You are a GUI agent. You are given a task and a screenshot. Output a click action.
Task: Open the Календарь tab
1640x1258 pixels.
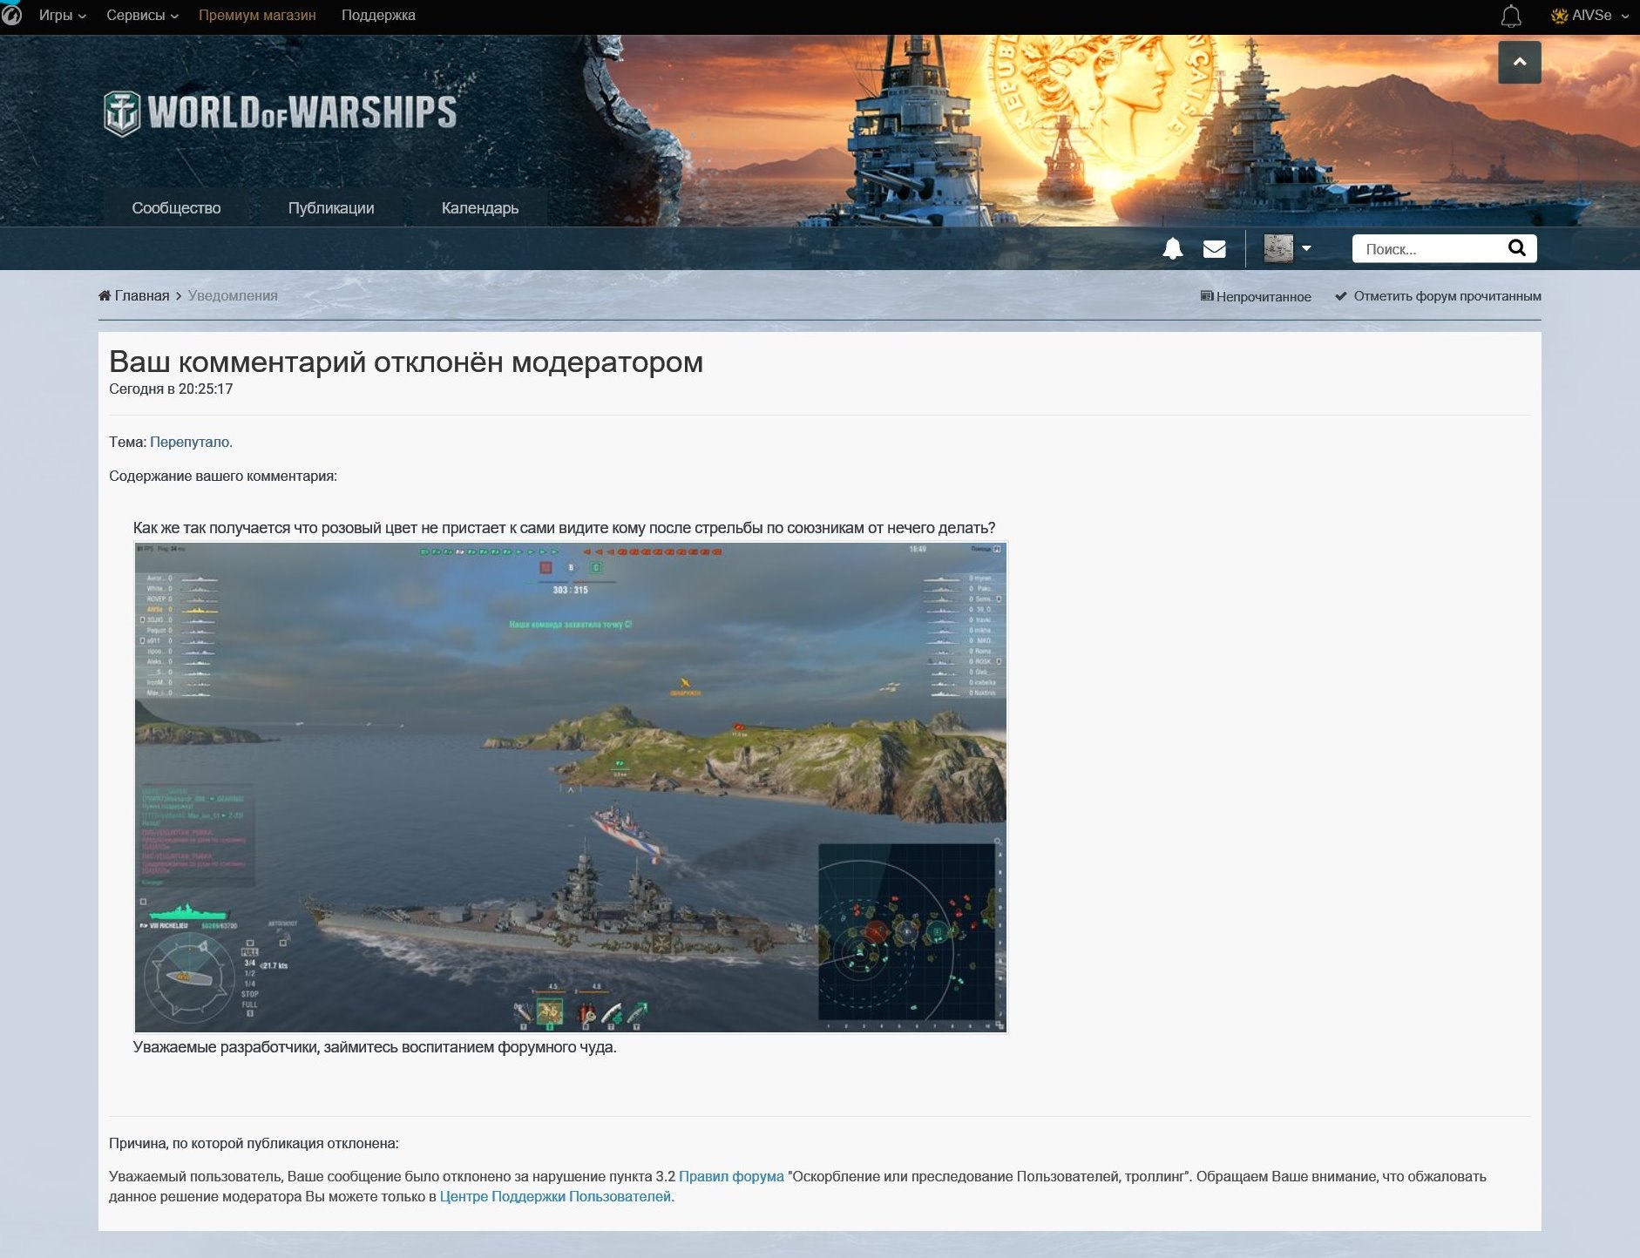(480, 208)
